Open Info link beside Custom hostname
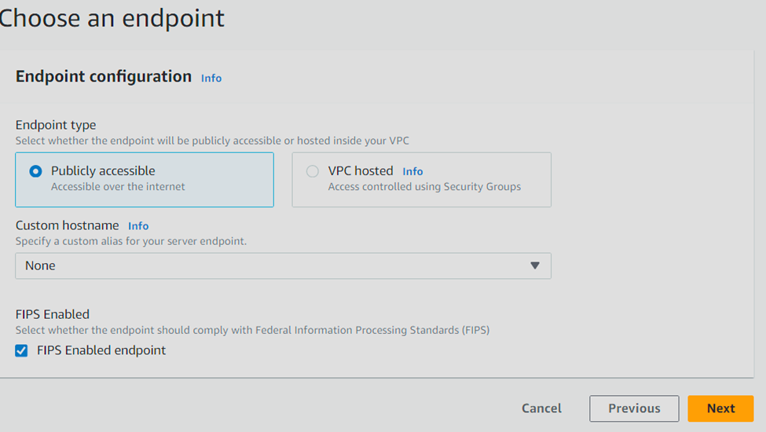766x432 pixels. 138,226
